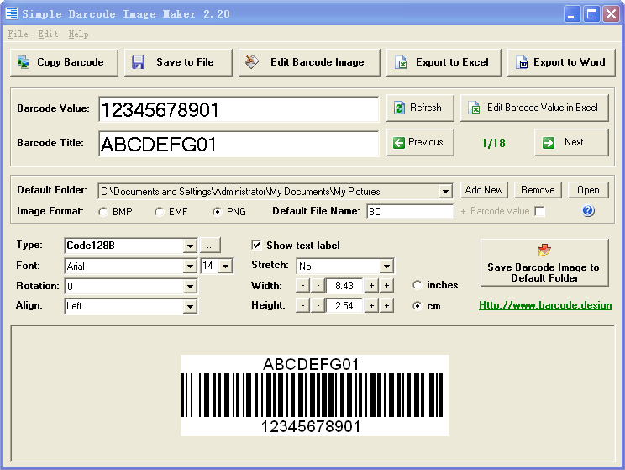Go to Previous barcode record
This screenshot has height=470, width=625.
pos(420,142)
